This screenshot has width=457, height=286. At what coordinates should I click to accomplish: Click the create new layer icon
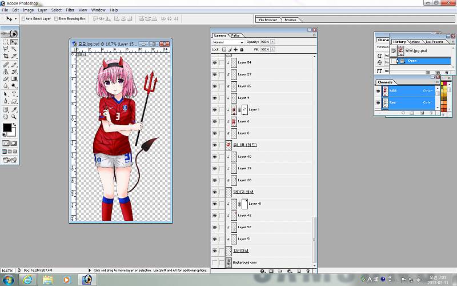(298, 271)
